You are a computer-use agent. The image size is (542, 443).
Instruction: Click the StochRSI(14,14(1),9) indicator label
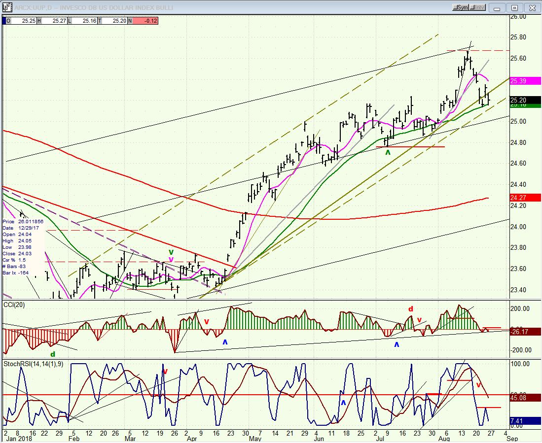point(33,364)
